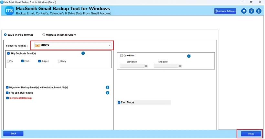Click the Date Filter info icon

189,56
